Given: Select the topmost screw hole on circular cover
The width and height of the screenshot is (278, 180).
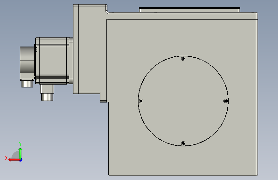Looking at the screenshot, I should [183, 59].
